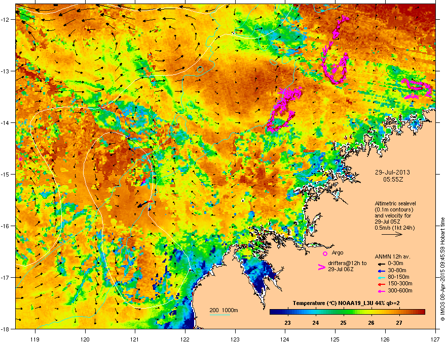Click the 'Argo' legend label

(338, 252)
